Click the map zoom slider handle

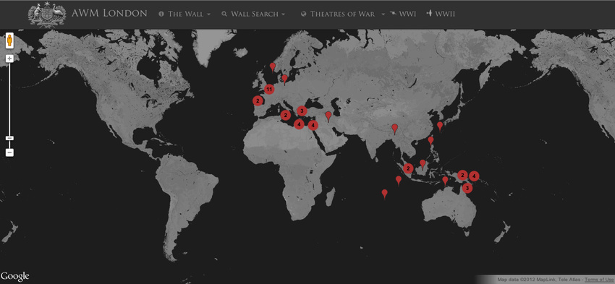(x=10, y=138)
